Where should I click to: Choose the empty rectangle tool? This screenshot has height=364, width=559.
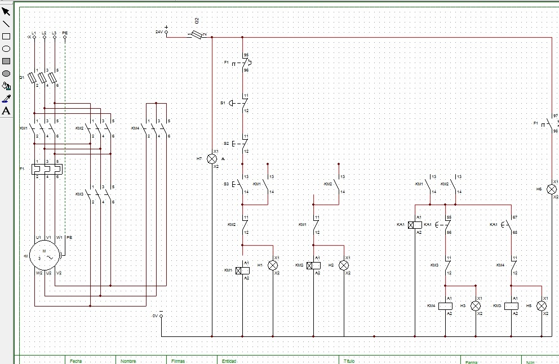pyautogui.click(x=6, y=36)
